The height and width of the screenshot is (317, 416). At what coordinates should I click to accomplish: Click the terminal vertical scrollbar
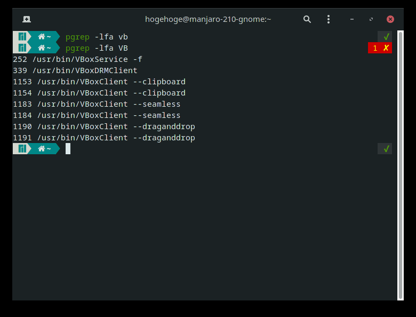click(x=401, y=165)
